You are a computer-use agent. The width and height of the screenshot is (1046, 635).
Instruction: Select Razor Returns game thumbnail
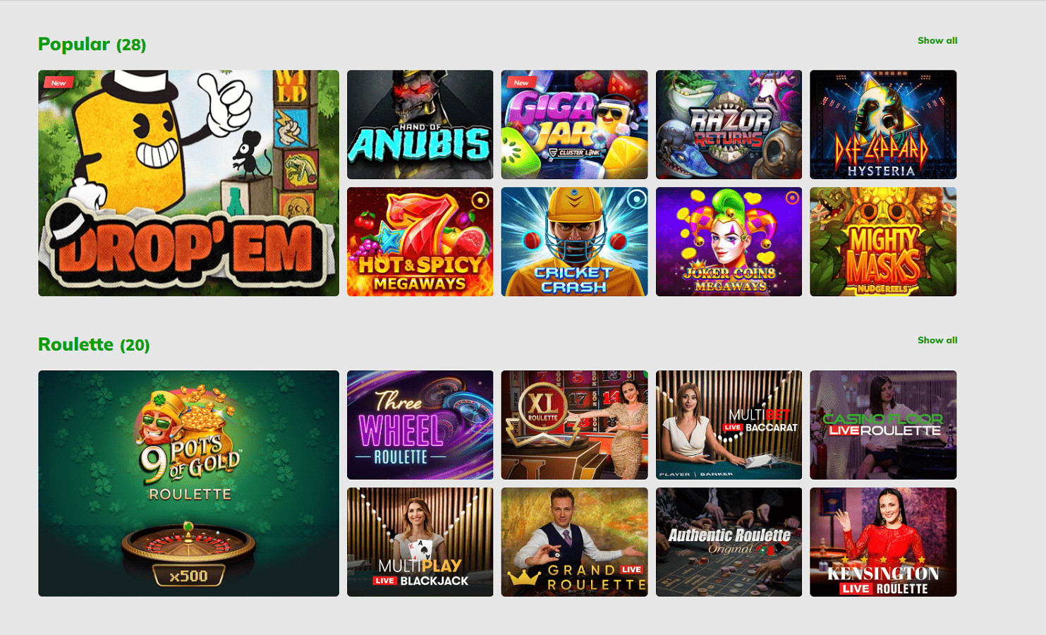(729, 124)
